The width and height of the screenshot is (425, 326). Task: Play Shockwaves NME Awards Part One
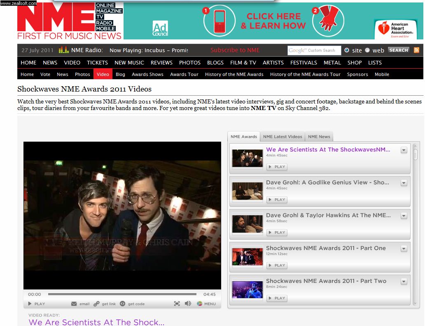coord(277,266)
